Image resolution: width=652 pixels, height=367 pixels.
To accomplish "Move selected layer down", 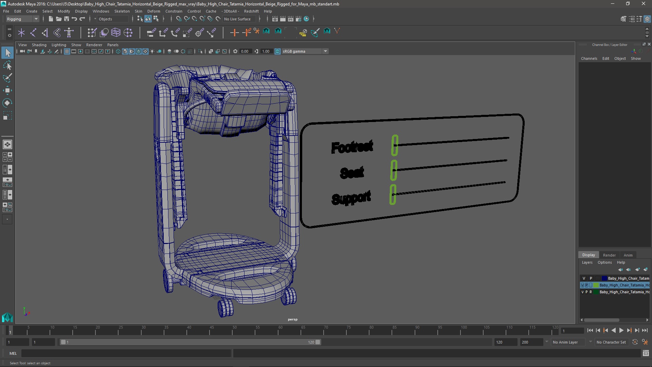I will pos(629,269).
